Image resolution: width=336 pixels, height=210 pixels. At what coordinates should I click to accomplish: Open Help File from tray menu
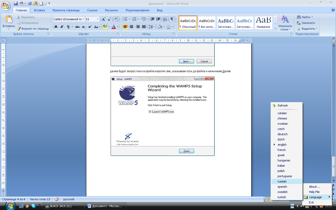point(317,192)
